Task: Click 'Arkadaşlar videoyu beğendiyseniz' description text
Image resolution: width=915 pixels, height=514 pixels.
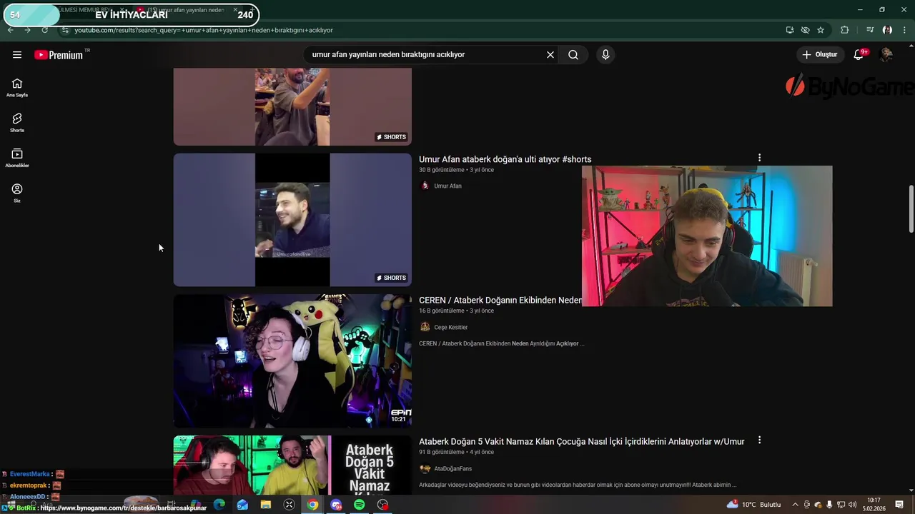Action: pos(578,485)
